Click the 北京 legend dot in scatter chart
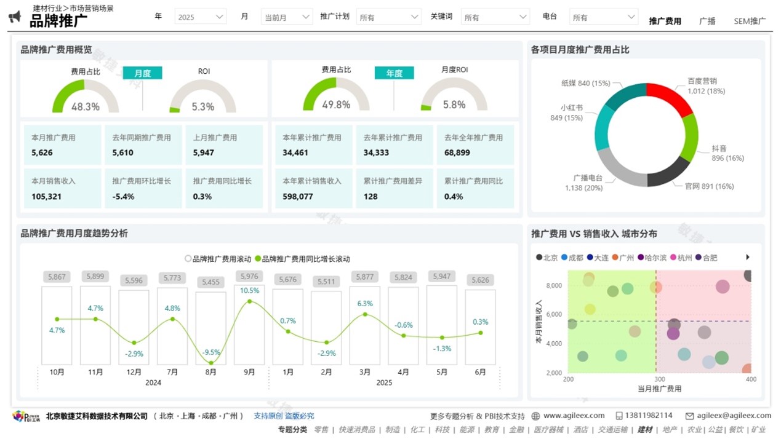This screenshot has width=781, height=439. (x=539, y=258)
